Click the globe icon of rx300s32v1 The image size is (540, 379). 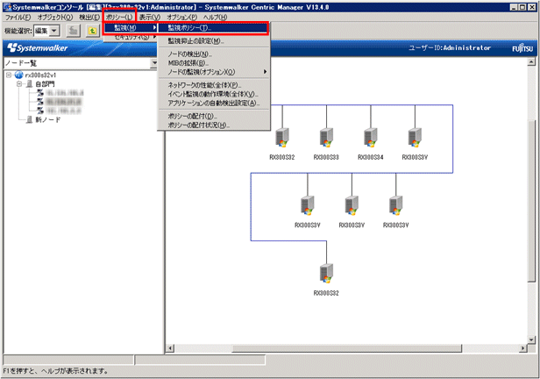[19, 75]
